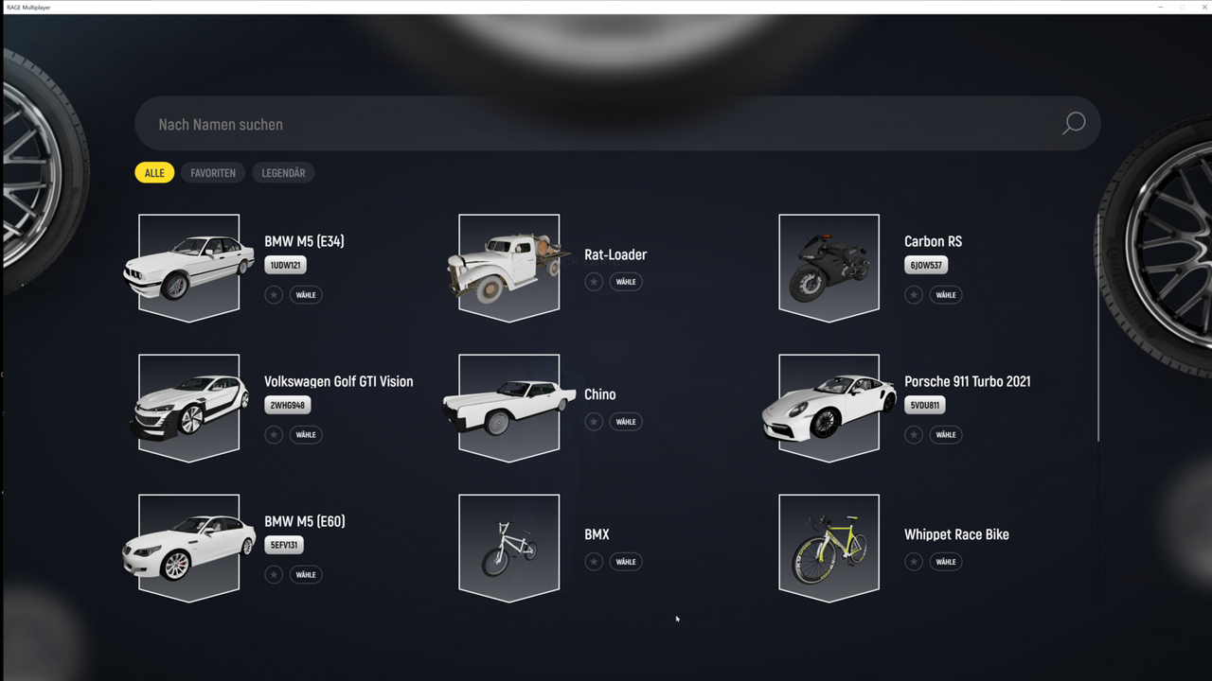Switch to the FAVORITEN tab

pos(213,173)
